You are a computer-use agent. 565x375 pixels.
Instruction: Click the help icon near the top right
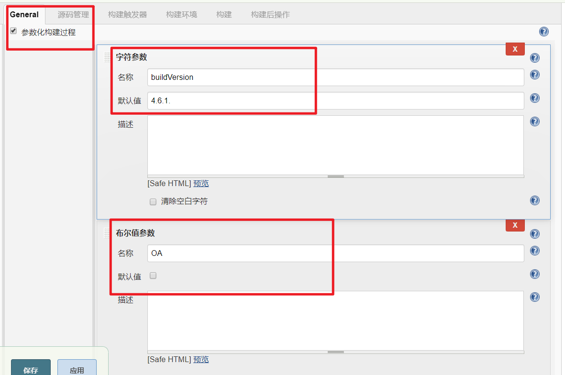tap(544, 32)
